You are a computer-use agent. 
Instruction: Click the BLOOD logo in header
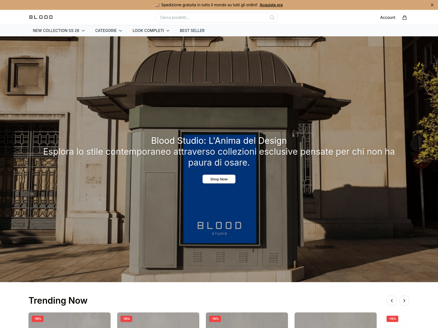click(41, 17)
